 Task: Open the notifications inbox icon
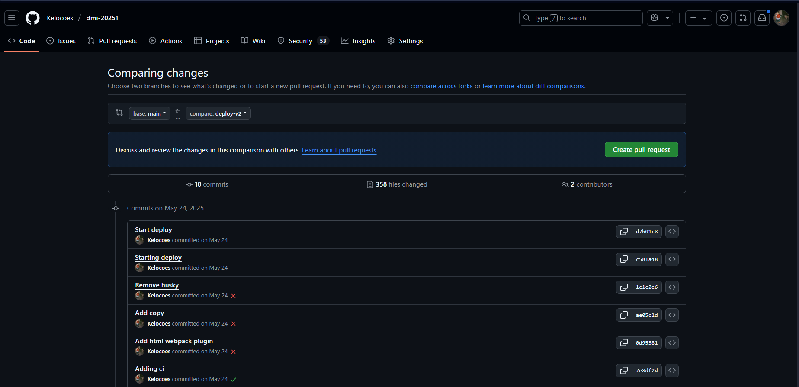point(762,18)
